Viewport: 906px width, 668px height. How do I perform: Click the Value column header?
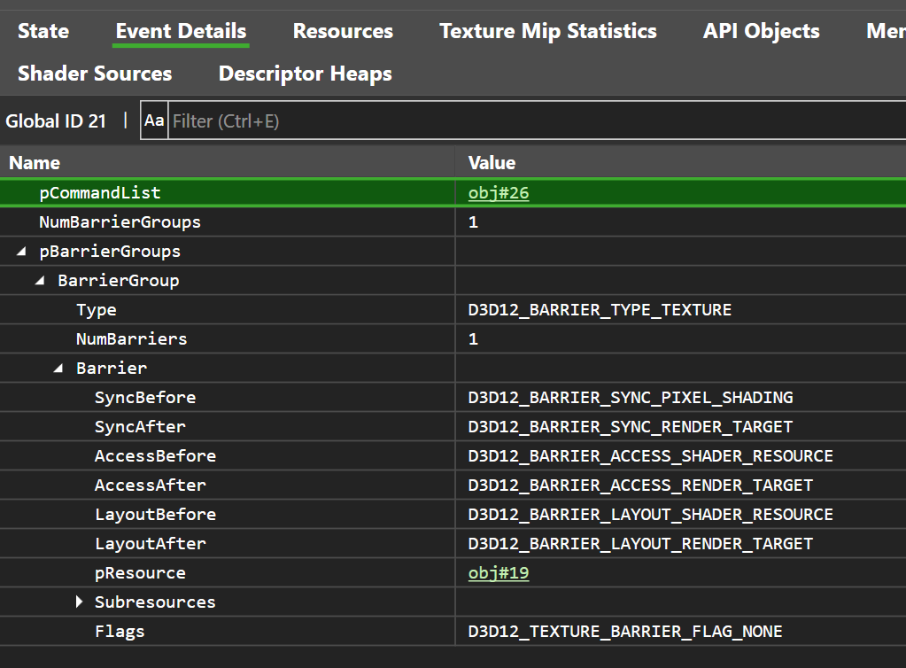pyautogui.click(x=492, y=163)
